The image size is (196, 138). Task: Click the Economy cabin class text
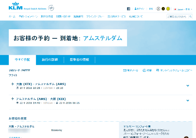[x=57, y=130]
